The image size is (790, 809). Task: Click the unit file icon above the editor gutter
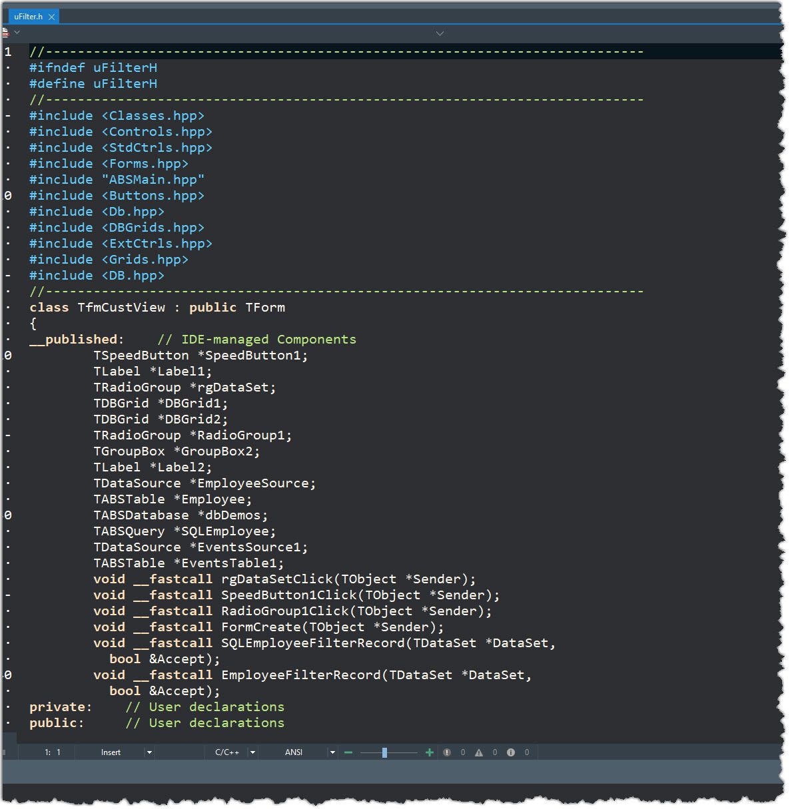pos(5,32)
